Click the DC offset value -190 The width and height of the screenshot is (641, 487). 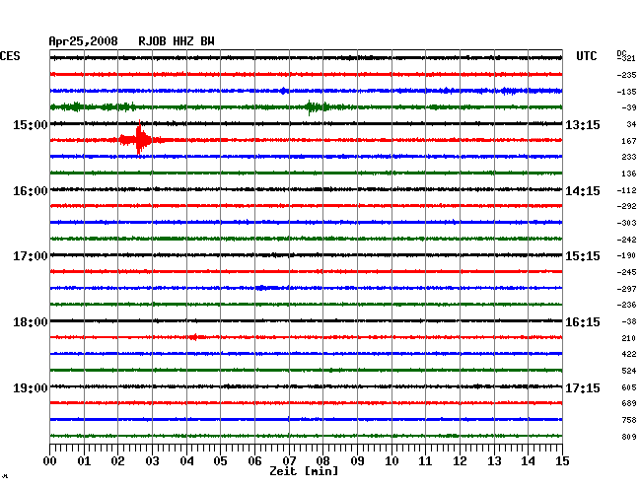626,255
